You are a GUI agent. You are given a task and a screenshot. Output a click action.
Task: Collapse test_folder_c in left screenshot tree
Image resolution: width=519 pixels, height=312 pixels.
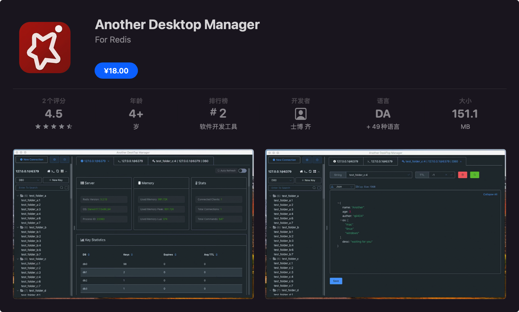[18, 259]
